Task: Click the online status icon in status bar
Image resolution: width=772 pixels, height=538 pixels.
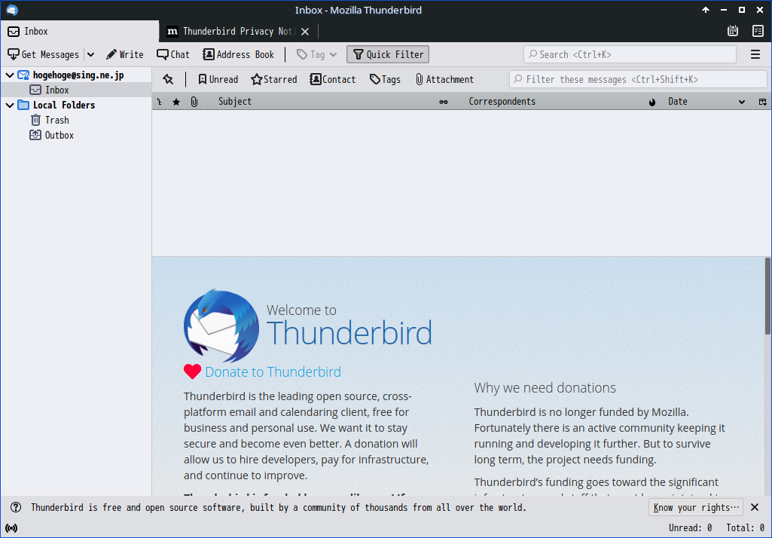Action: (11, 528)
